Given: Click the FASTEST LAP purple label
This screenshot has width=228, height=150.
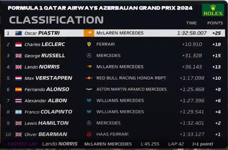Looking at the screenshot, I should [23, 144].
